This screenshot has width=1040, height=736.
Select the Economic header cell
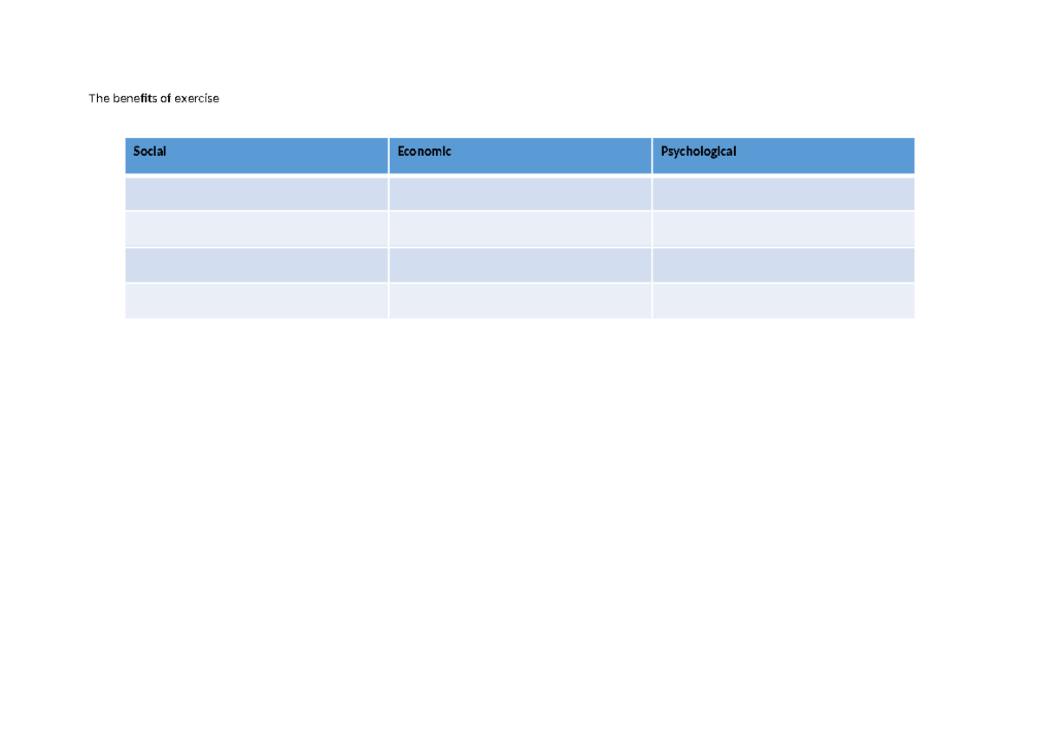(520, 155)
